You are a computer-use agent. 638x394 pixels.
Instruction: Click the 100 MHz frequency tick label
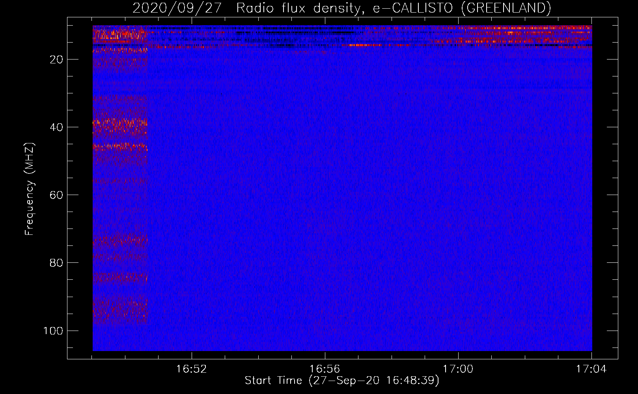53,331
